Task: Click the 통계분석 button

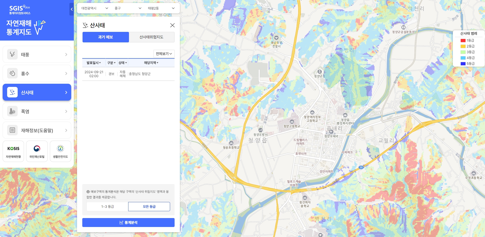Action: 128,222
